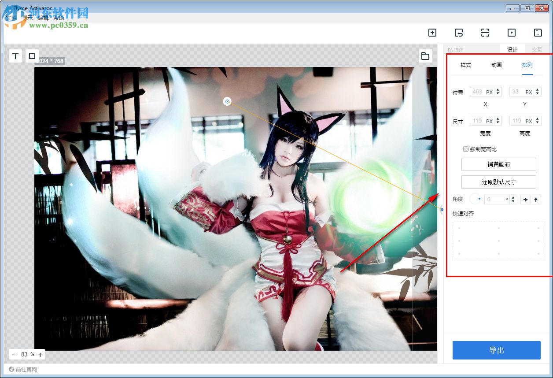This screenshot has height=378, width=553.
Task: Click the top-right quick align dot
Action: [x=538, y=228]
